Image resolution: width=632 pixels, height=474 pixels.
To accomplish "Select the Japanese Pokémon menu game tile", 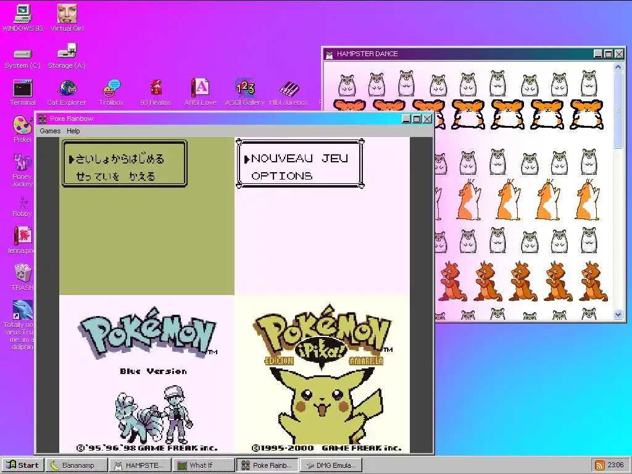I will click(147, 216).
